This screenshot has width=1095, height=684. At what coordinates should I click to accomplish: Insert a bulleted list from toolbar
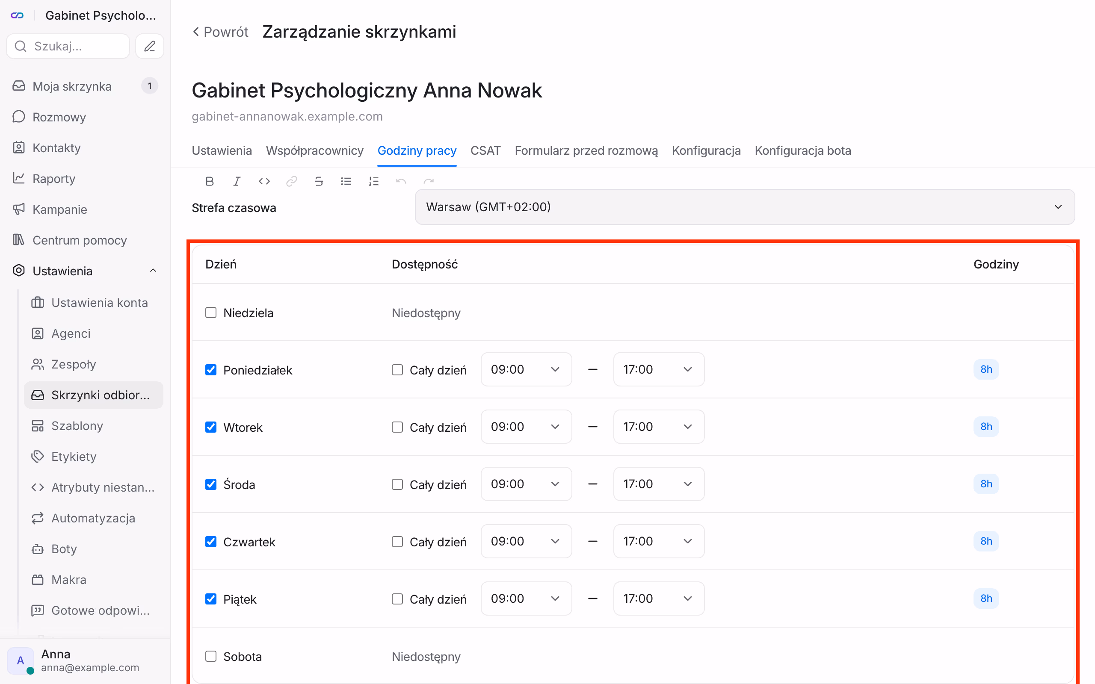pos(346,181)
